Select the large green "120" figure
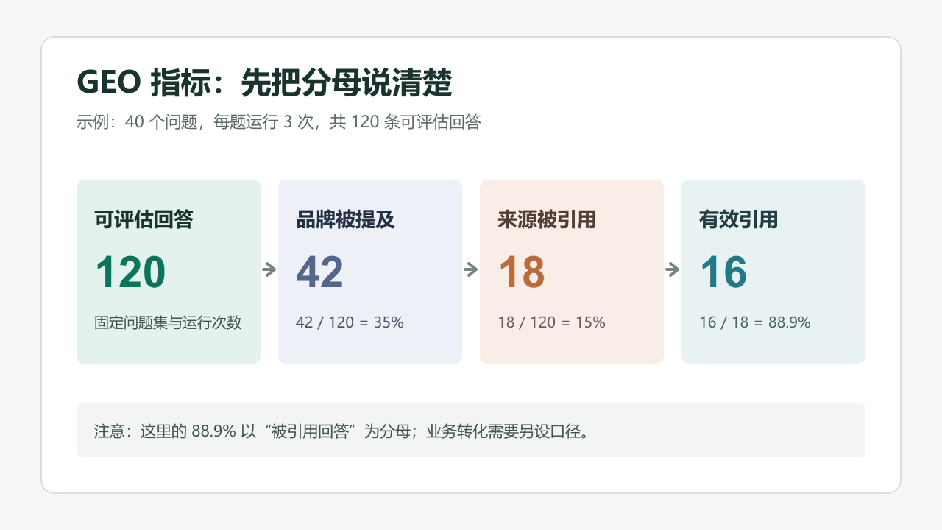 coord(130,272)
